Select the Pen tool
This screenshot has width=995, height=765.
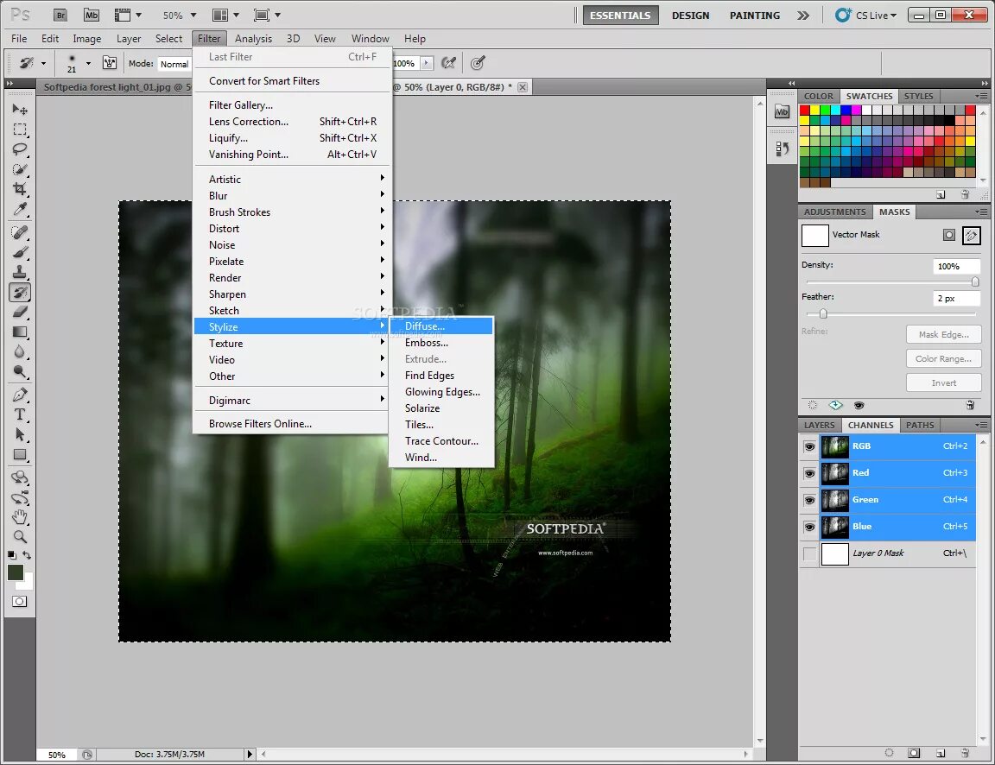pos(20,395)
